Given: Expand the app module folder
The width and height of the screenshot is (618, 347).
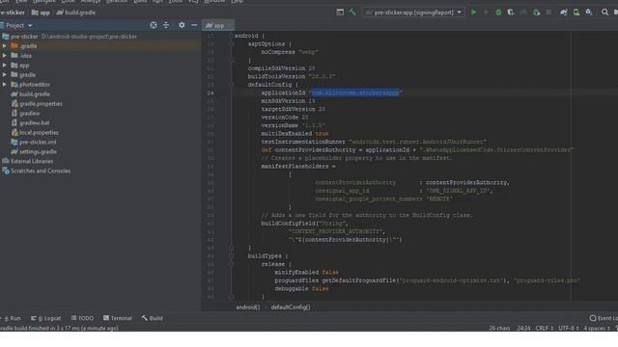Looking at the screenshot, I should [5, 66].
